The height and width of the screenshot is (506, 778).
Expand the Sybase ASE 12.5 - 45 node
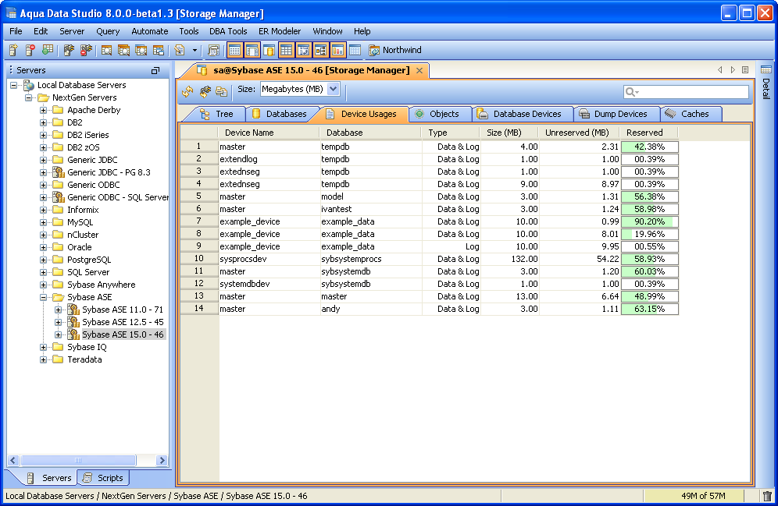pos(59,322)
